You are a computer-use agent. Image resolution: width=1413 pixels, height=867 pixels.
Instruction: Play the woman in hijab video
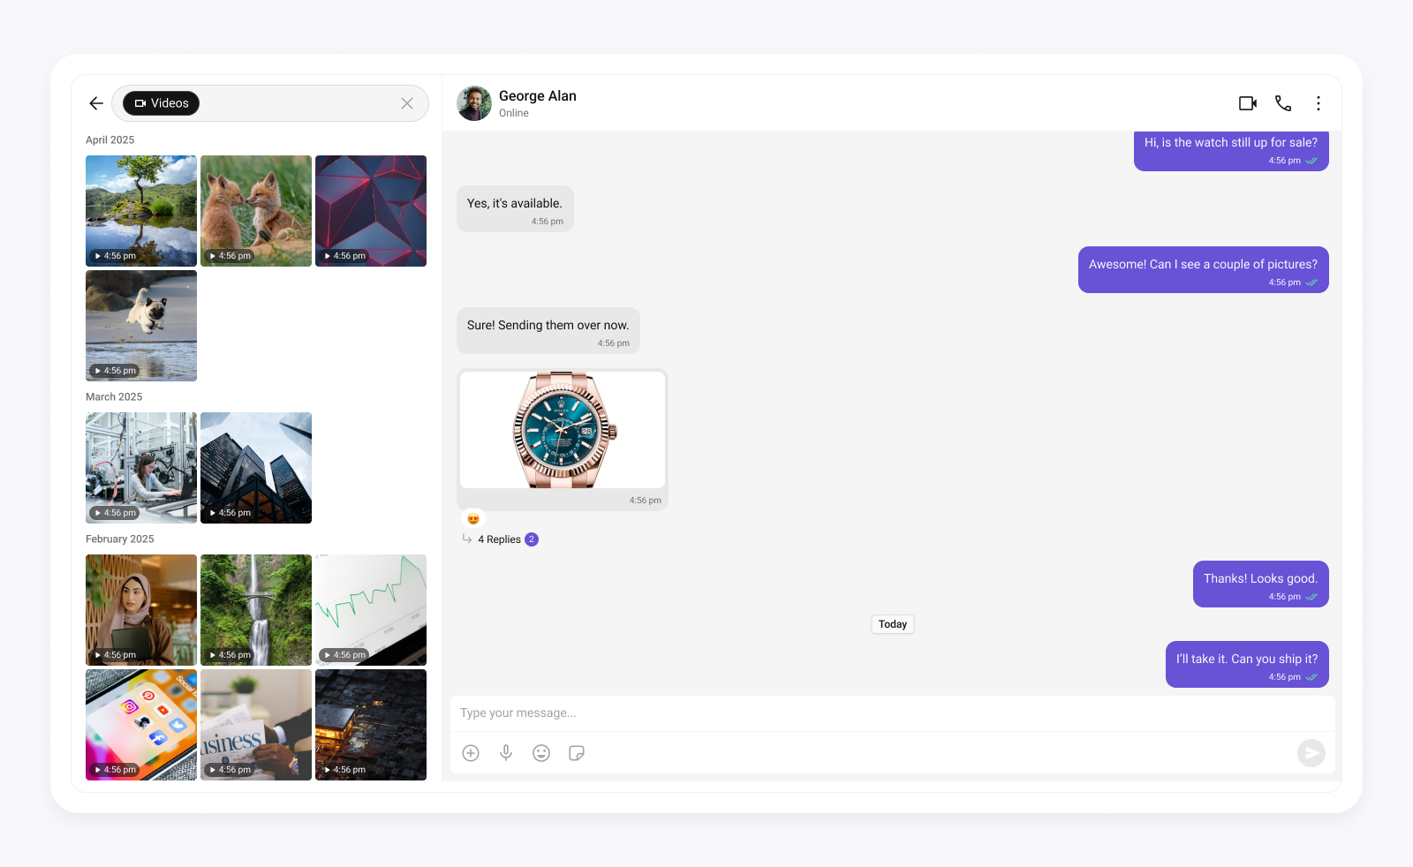point(141,610)
